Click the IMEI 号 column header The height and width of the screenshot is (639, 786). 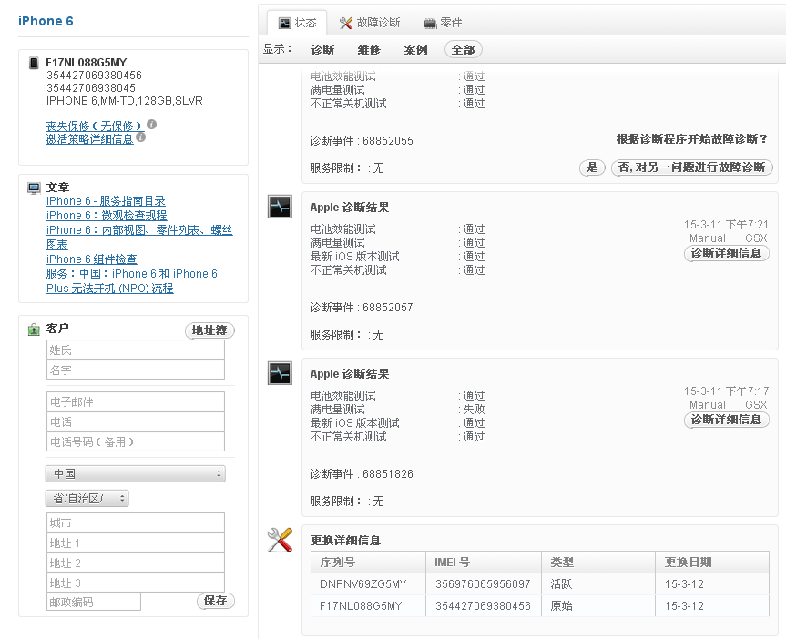pos(484,563)
